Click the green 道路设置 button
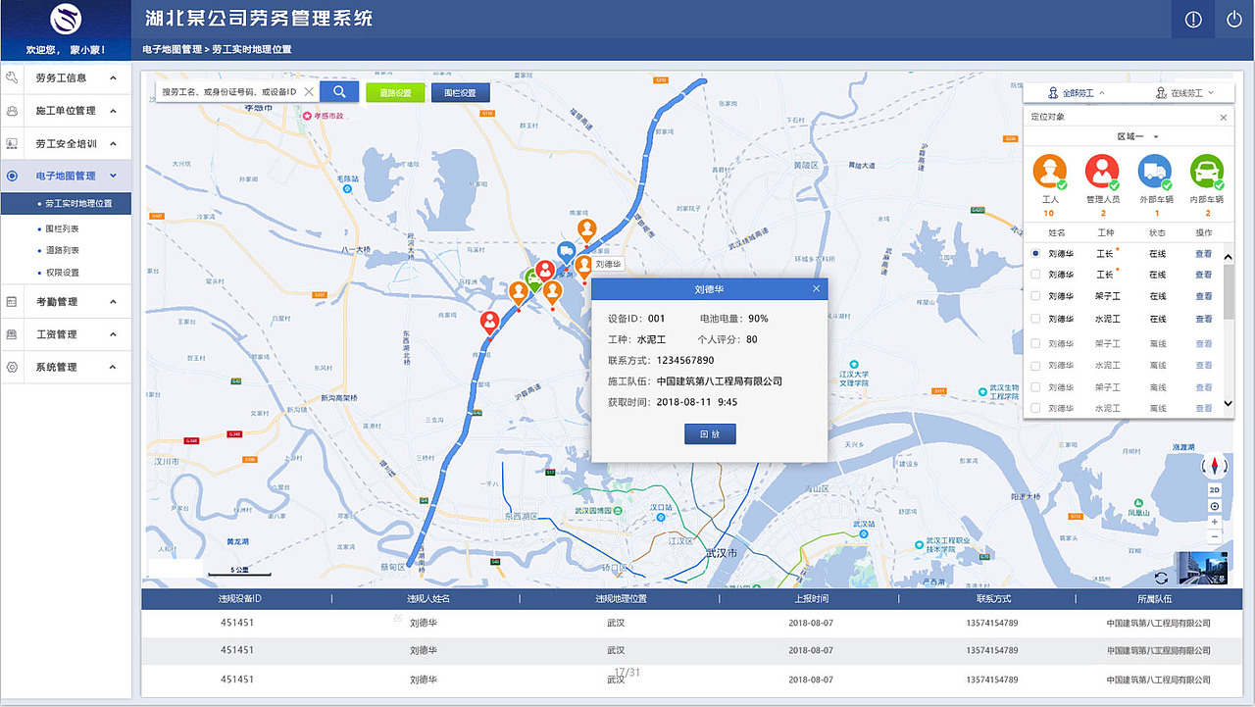Viewport: 1255px width, 707px height. coord(395,92)
